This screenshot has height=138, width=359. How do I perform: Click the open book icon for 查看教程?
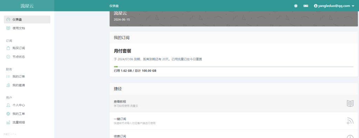(350, 103)
